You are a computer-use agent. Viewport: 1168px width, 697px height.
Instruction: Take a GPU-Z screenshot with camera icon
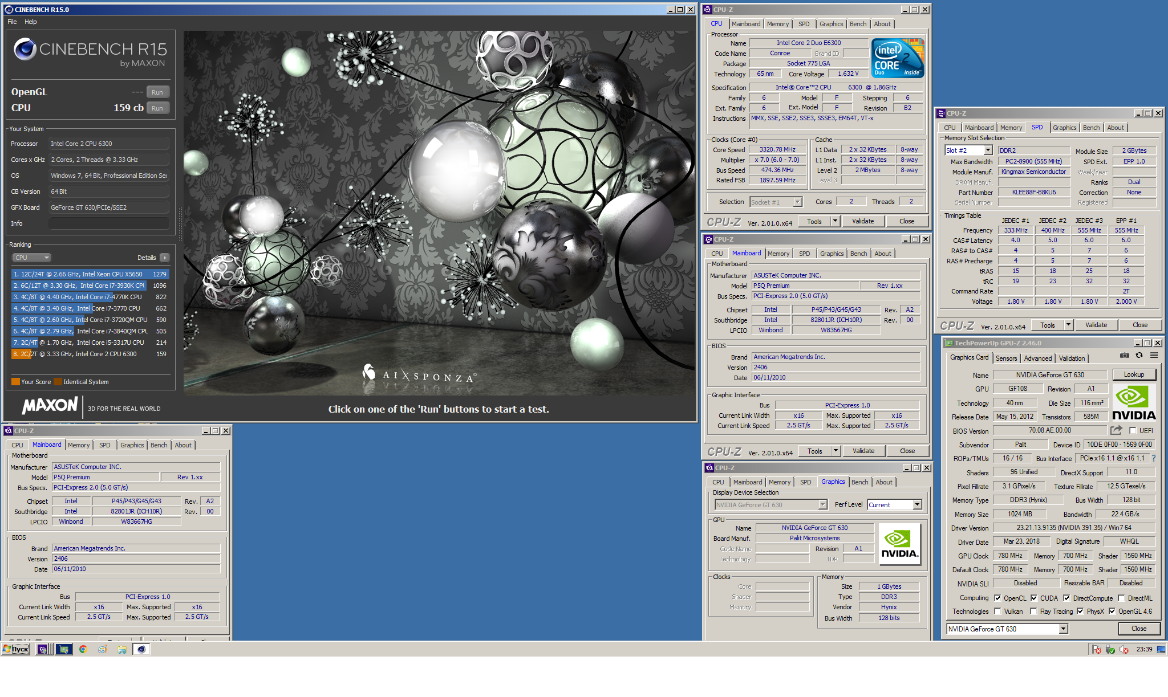tap(1124, 355)
